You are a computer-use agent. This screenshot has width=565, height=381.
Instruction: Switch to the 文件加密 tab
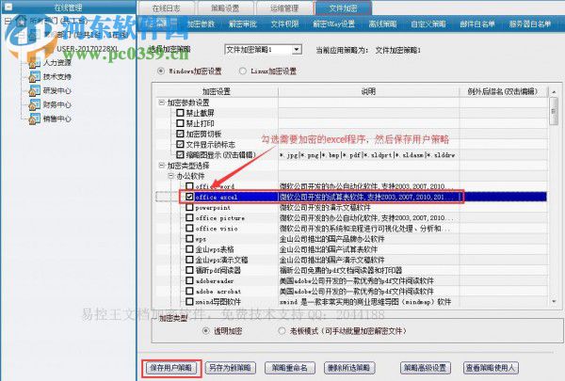(343, 8)
